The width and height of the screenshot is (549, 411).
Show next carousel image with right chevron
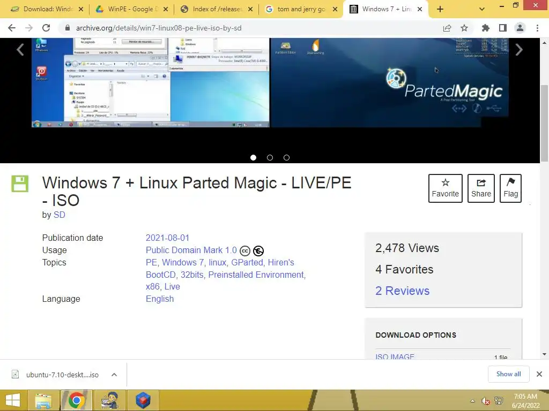[519, 50]
